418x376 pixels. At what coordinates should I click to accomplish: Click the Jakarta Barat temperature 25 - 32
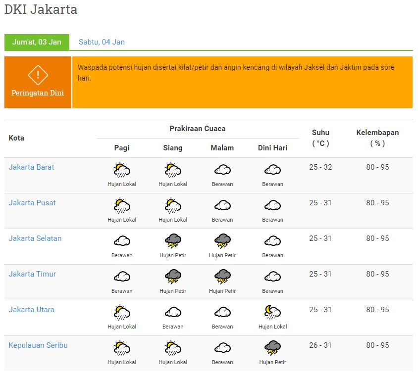point(320,167)
